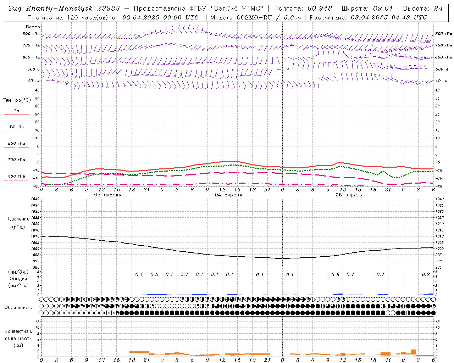Select the 850 гПа temperature legend entry
The width and height of the screenshot is (454, 363).
pyautogui.click(x=17, y=144)
